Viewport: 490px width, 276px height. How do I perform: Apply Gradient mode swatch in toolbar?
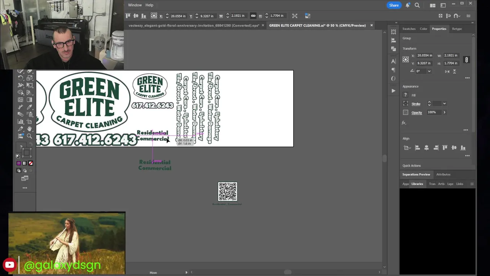pos(25,163)
